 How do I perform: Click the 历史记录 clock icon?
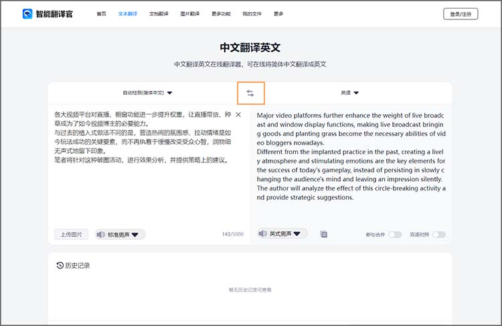coord(60,265)
